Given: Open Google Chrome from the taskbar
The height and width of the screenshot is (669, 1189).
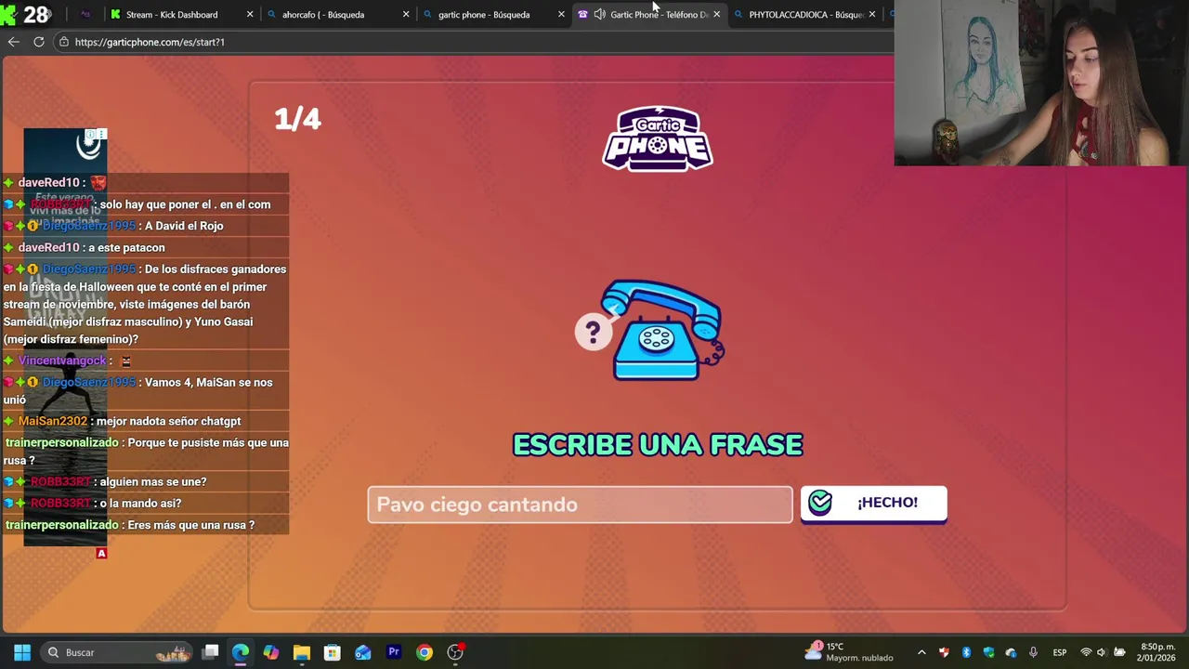Looking at the screenshot, I should point(425,652).
